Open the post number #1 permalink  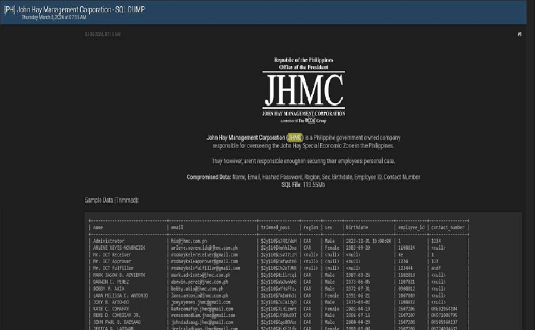coord(519,34)
